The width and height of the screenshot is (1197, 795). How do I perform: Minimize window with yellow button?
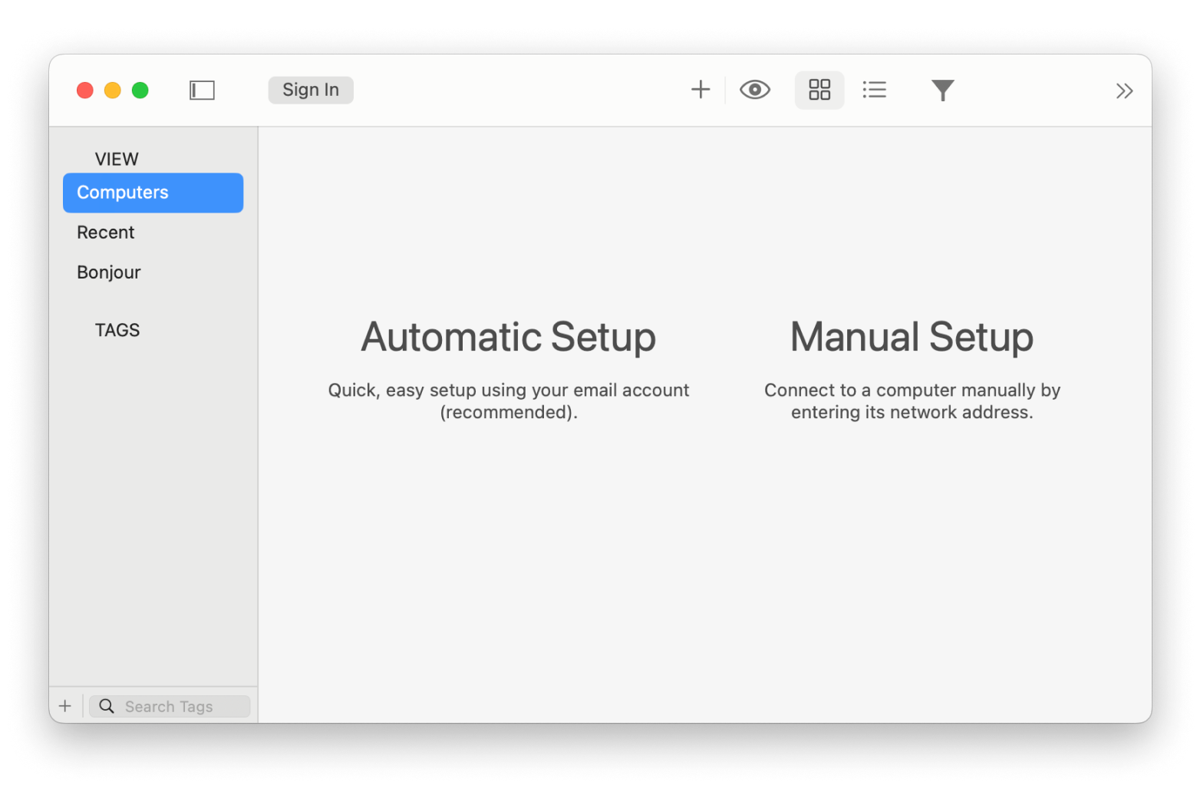[x=113, y=91]
